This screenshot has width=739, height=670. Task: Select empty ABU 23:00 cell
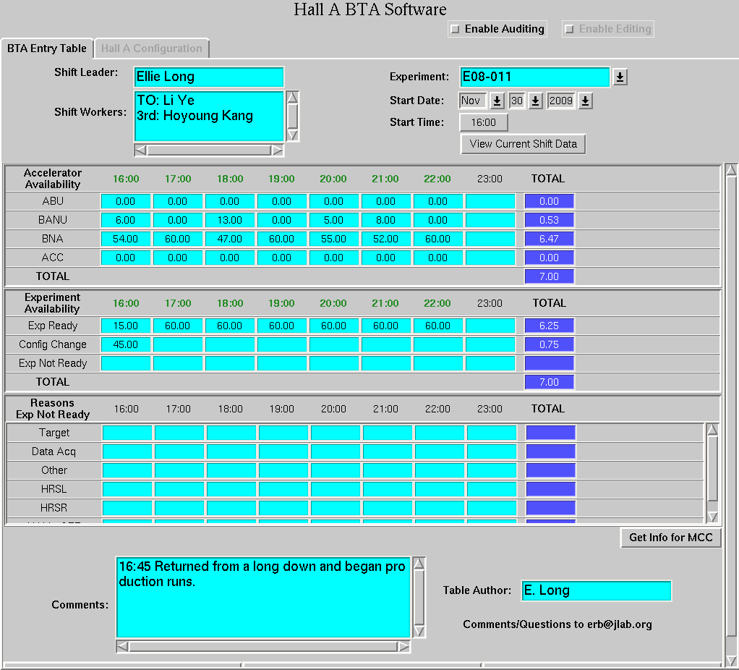pos(490,201)
